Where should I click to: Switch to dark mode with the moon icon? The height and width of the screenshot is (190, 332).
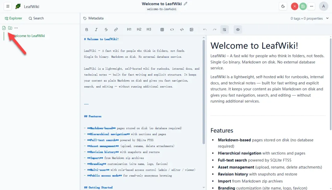pos(283,6)
